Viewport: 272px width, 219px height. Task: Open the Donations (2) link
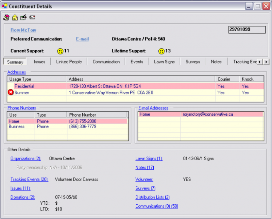[22, 197]
